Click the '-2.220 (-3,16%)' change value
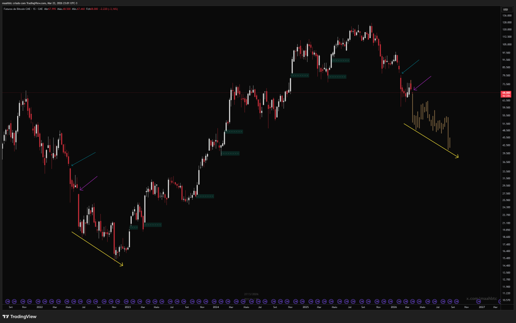Screen dimensions: 516x323 click(x=108, y=9)
